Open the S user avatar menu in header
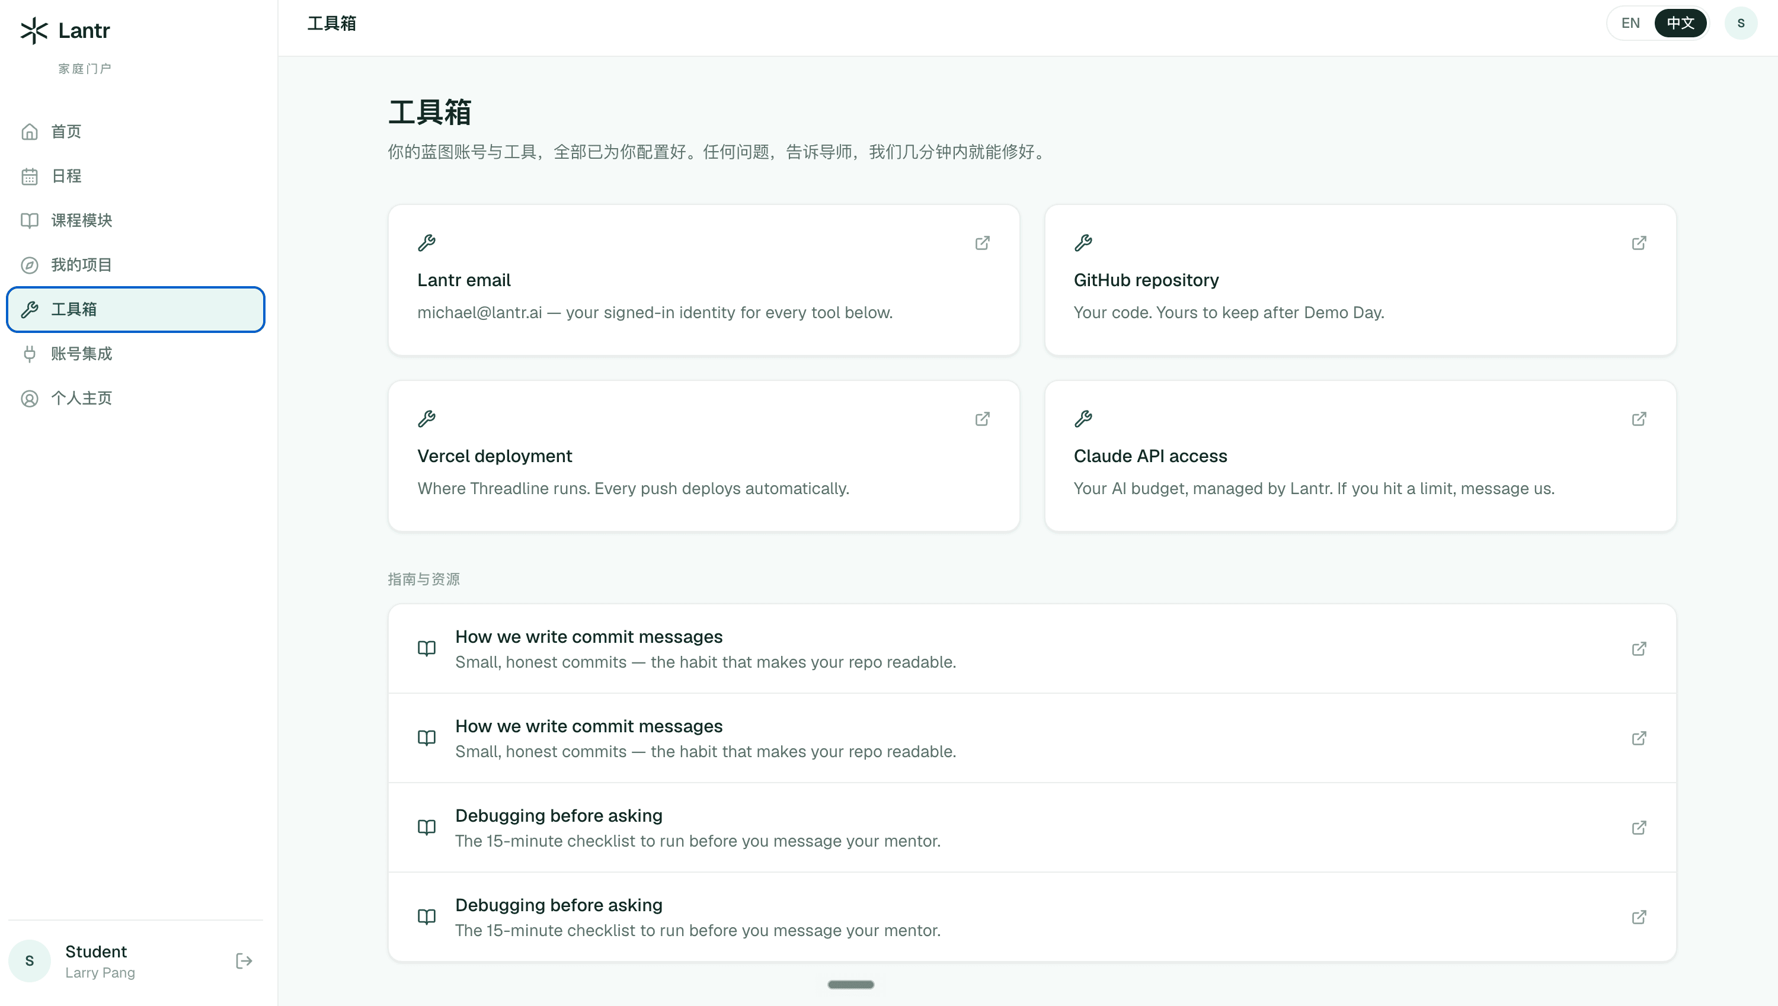The height and width of the screenshot is (1006, 1778). coord(1741,23)
